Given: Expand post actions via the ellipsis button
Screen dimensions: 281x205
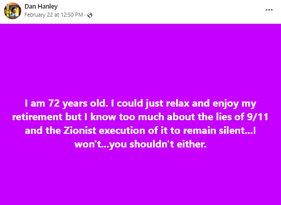Looking at the screenshot, I should (x=269, y=10).
